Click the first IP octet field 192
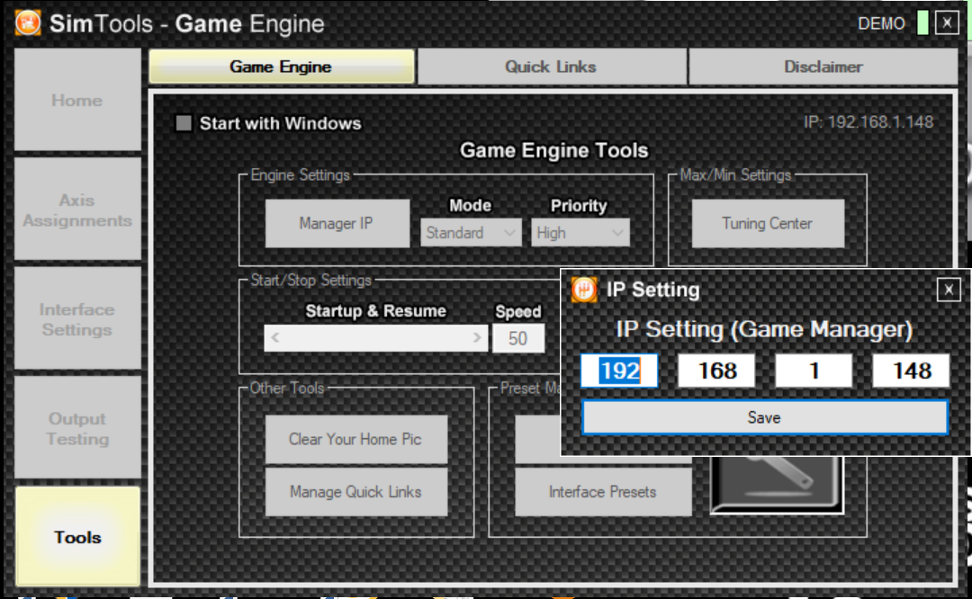 (619, 371)
